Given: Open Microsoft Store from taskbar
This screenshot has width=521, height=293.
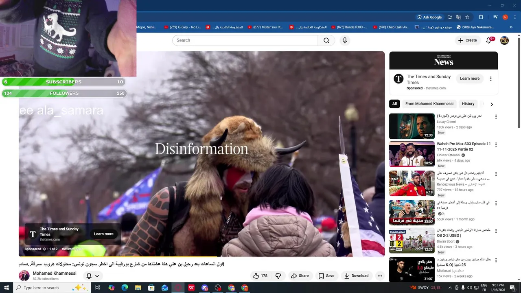Looking at the screenshot, I should coord(151,288).
